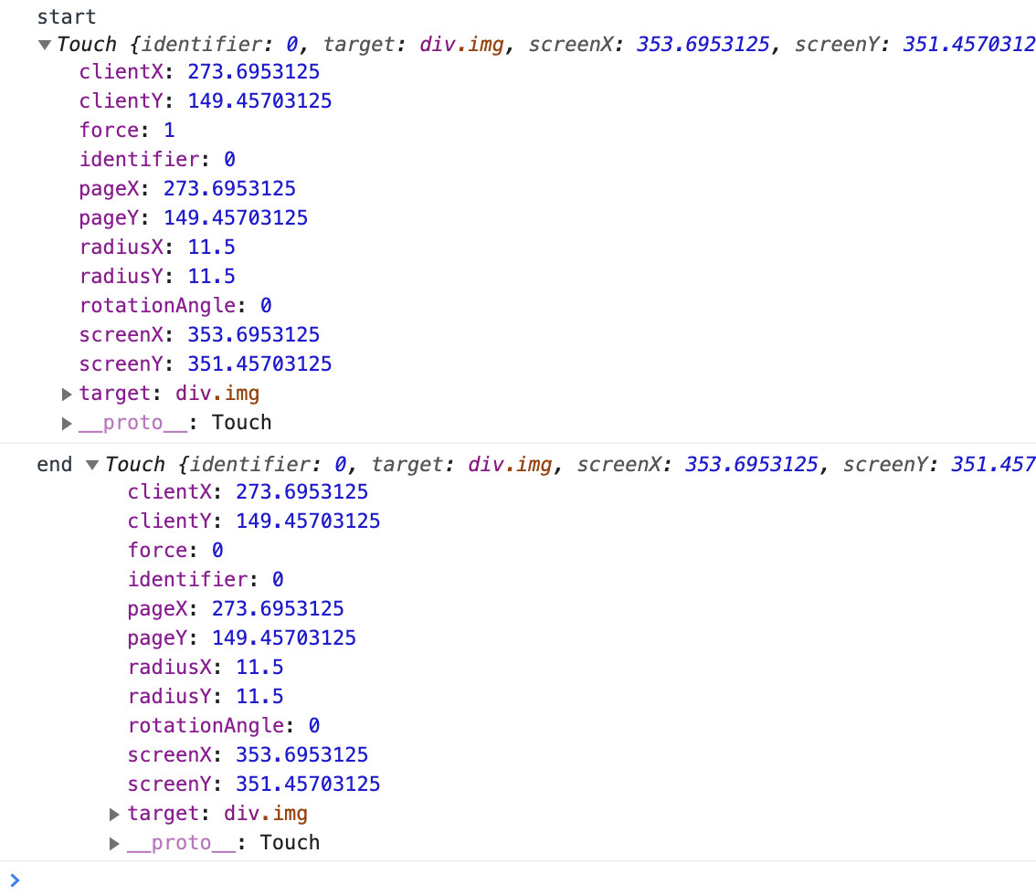Expand target div.img under start Touch
The image size is (1036, 895).
[67, 394]
